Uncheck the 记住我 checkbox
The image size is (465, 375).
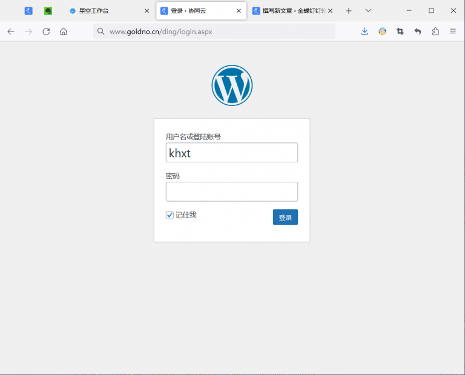pos(170,215)
